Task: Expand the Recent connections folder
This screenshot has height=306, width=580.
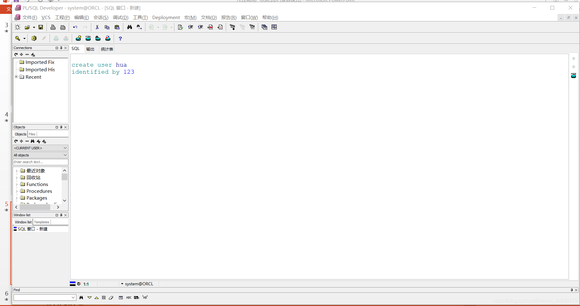Action: tap(16, 77)
